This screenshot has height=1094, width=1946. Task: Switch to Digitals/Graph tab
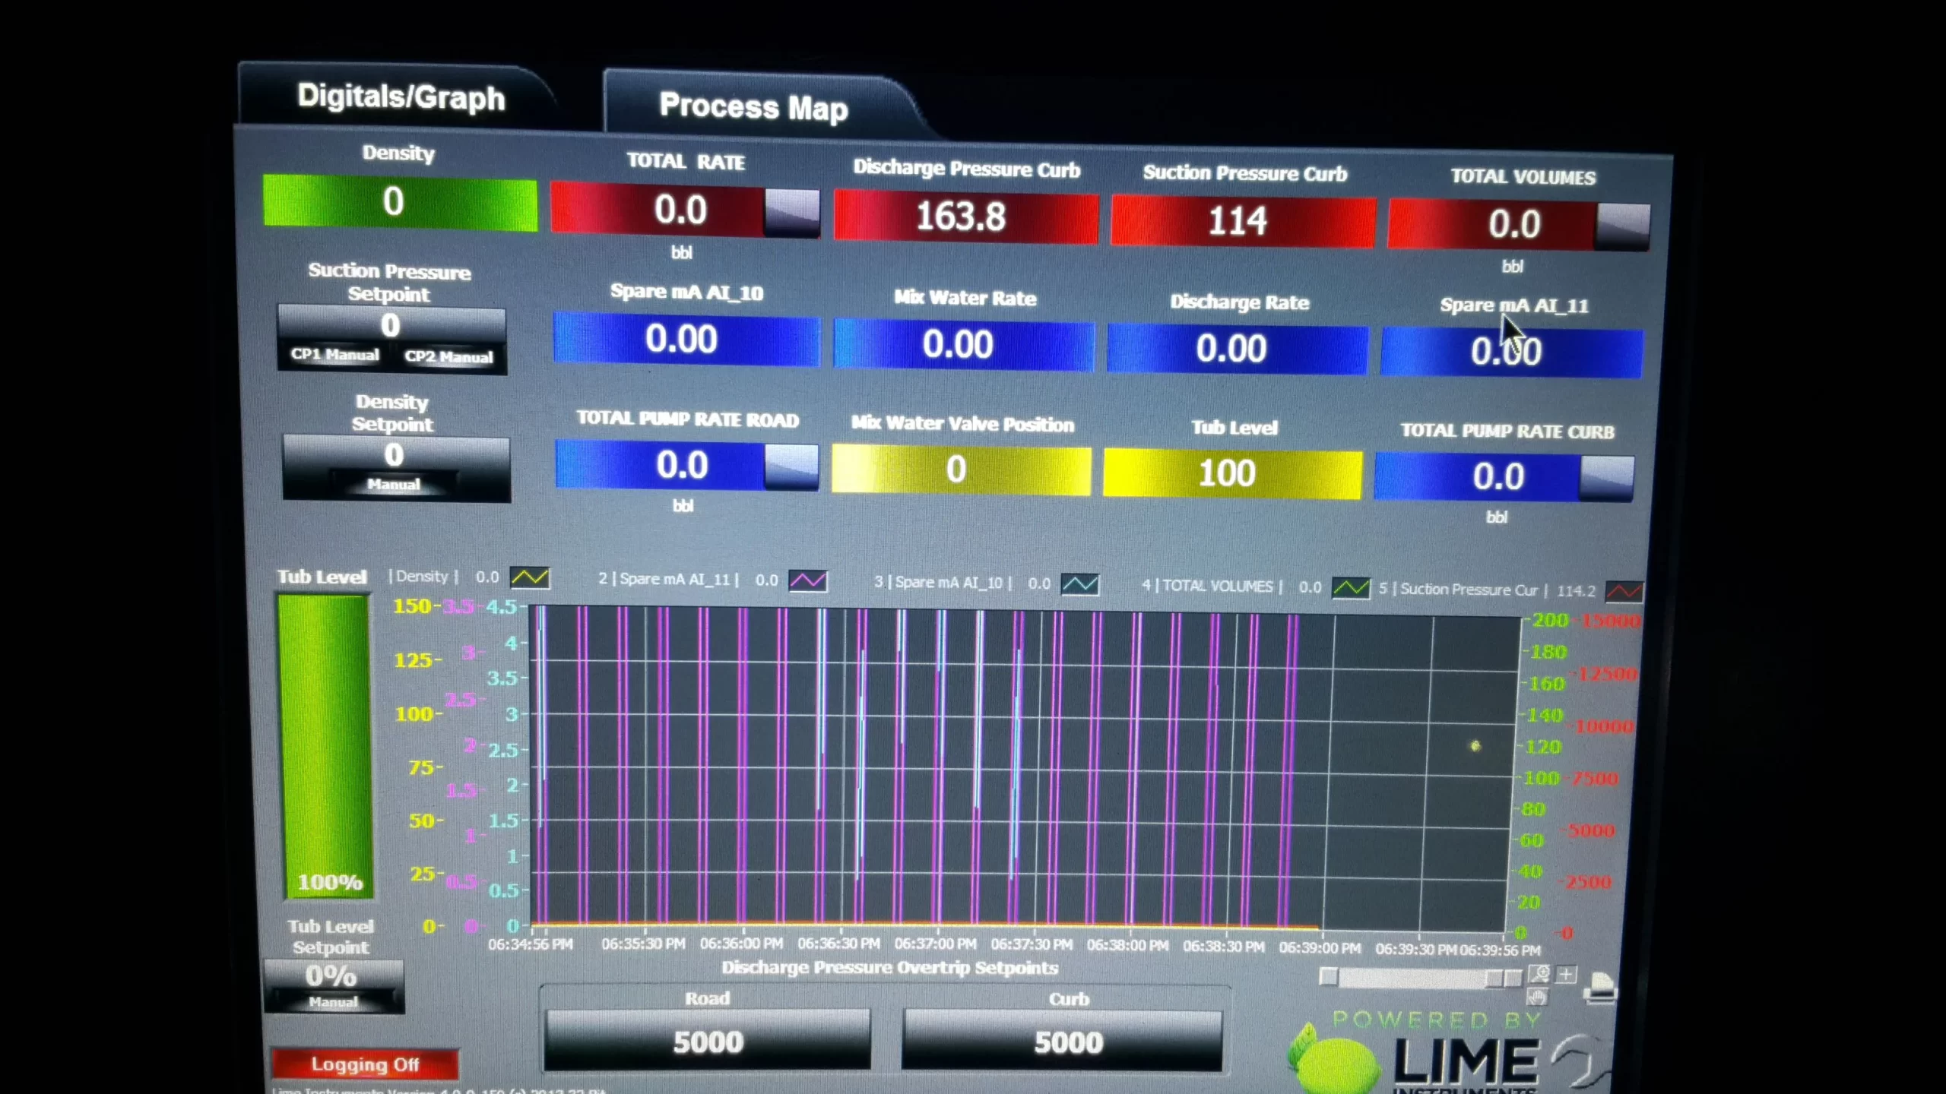click(401, 97)
